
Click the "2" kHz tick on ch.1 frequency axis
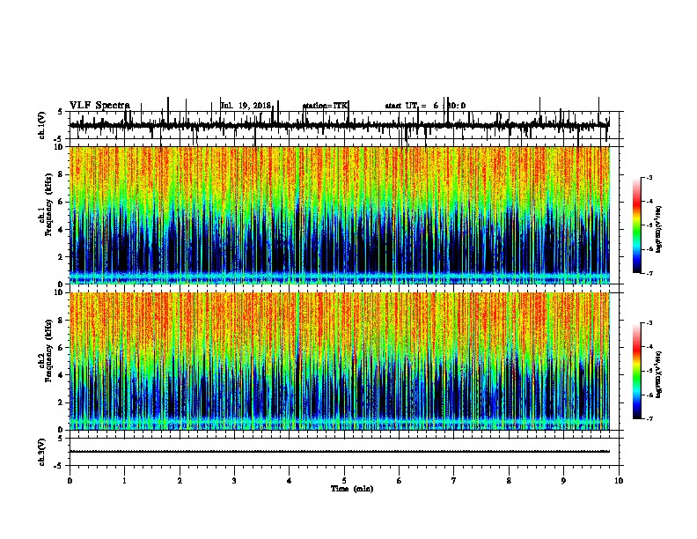point(61,257)
